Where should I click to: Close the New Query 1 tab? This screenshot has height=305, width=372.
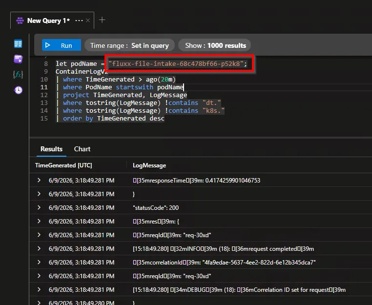tap(88, 20)
